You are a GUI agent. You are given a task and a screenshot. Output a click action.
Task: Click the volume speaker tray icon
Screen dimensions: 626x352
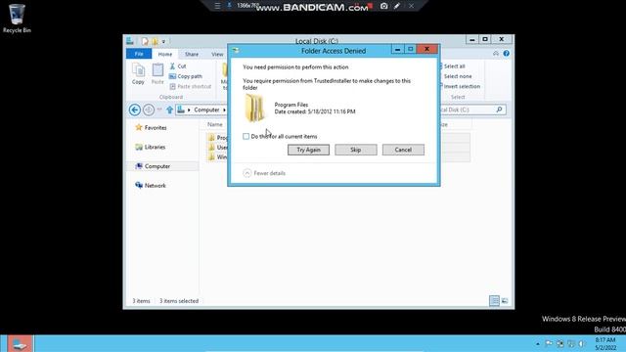coord(582,343)
